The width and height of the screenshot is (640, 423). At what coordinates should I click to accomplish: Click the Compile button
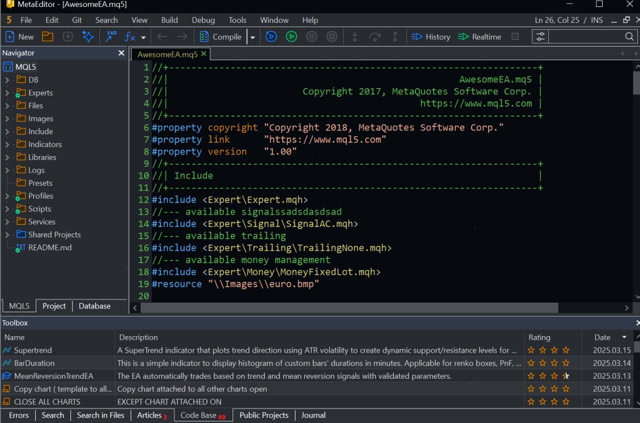(221, 37)
